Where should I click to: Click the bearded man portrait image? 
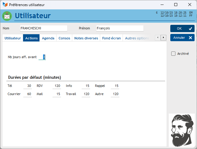tap(182, 130)
